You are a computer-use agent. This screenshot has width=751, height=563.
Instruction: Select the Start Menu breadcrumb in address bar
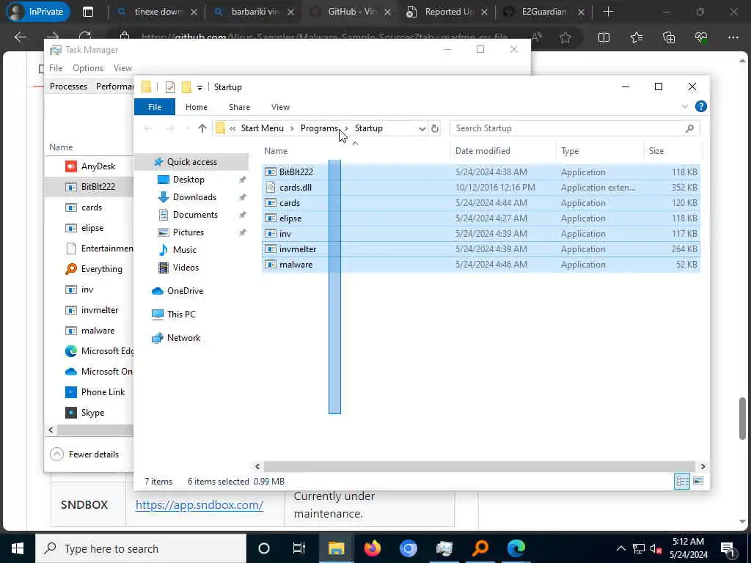[262, 128]
